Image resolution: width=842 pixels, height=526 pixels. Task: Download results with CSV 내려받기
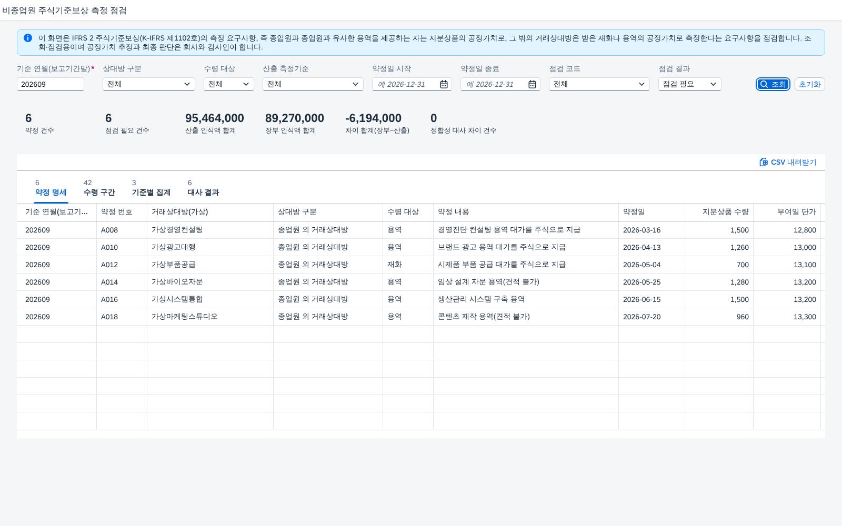(x=788, y=162)
